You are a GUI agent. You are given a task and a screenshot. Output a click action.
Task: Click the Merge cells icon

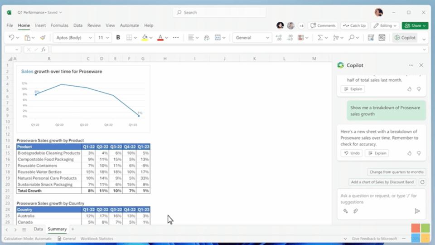[218, 38]
